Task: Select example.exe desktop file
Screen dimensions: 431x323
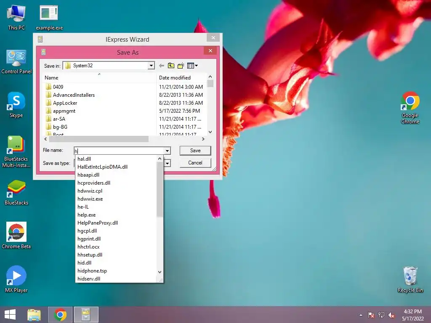Action: 49,18
